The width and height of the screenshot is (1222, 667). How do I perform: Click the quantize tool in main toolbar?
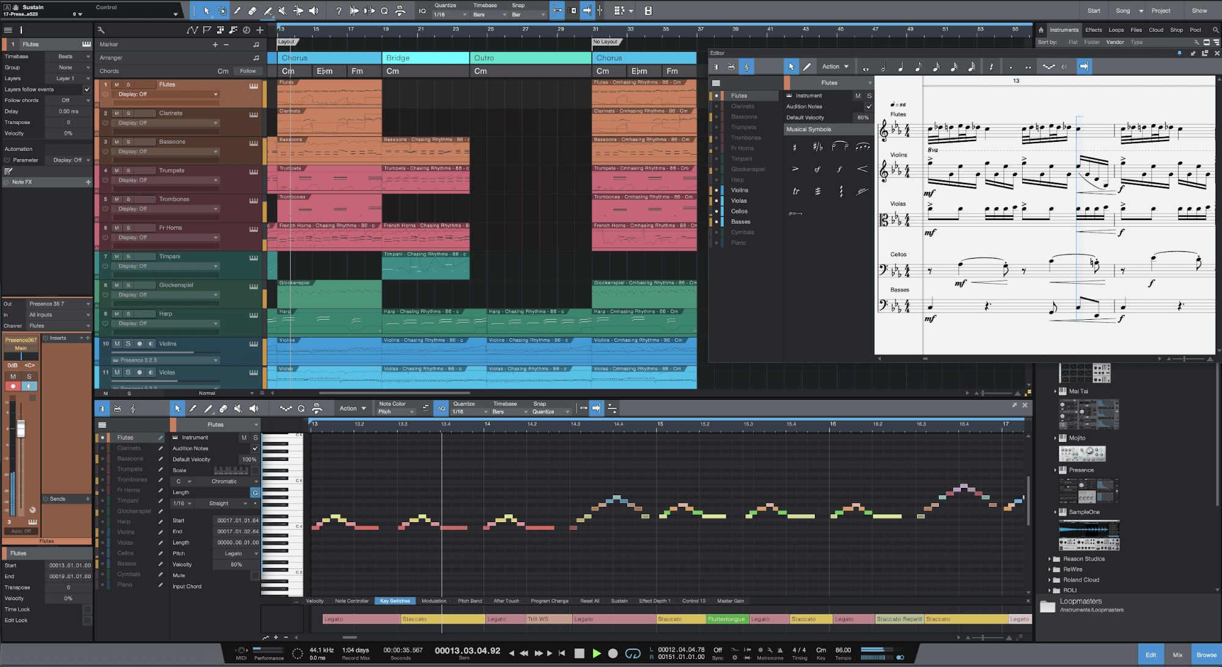point(383,10)
